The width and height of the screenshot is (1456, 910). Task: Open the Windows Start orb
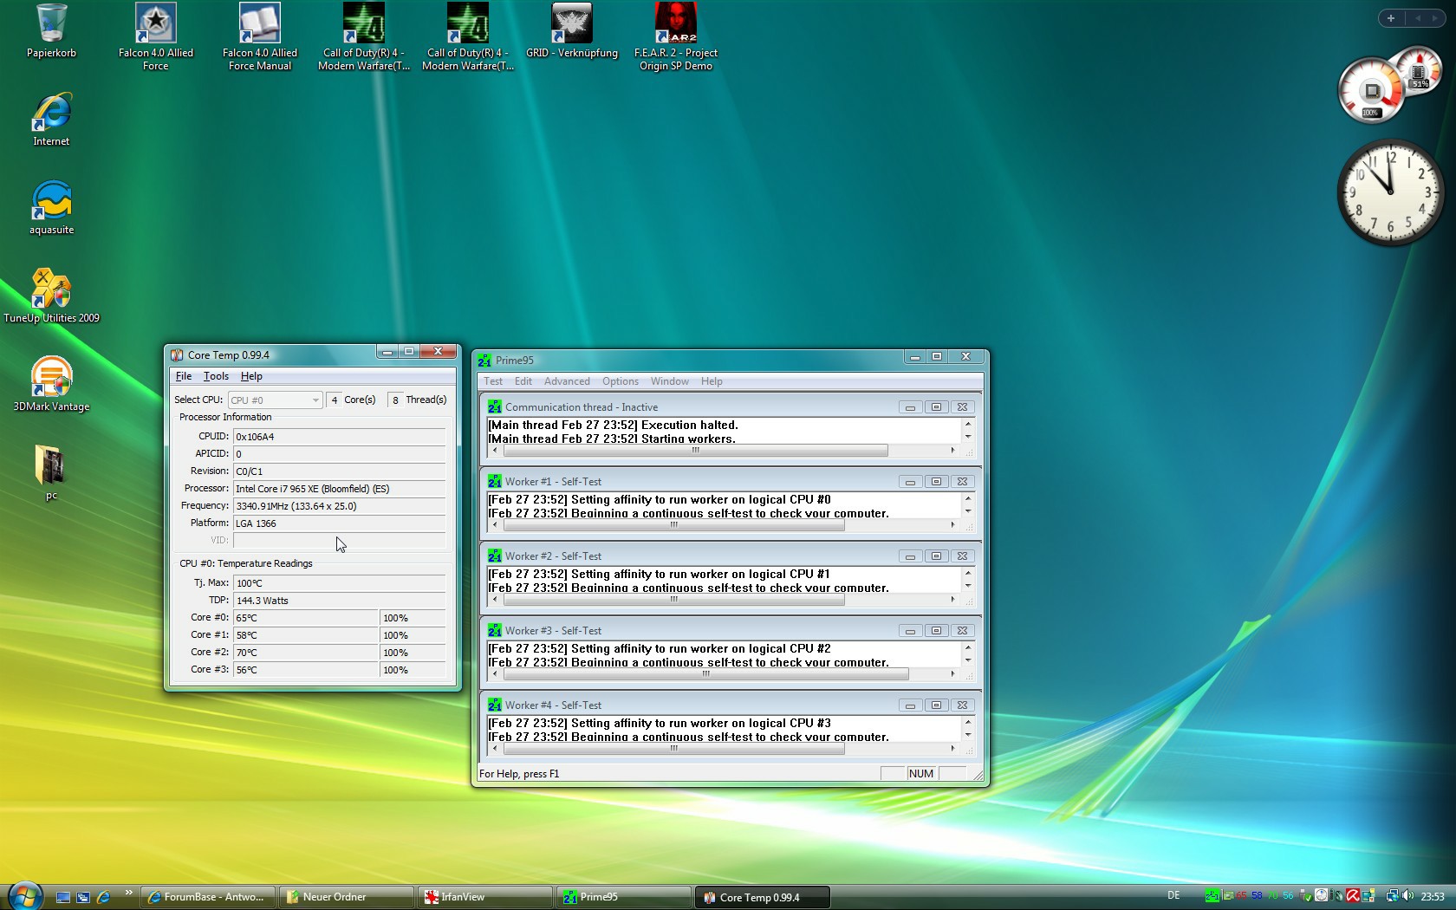(25, 895)
